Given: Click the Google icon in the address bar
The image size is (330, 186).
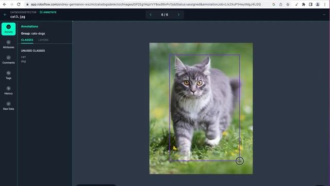Looking at the screenshot, I should (x=274, y=4).
